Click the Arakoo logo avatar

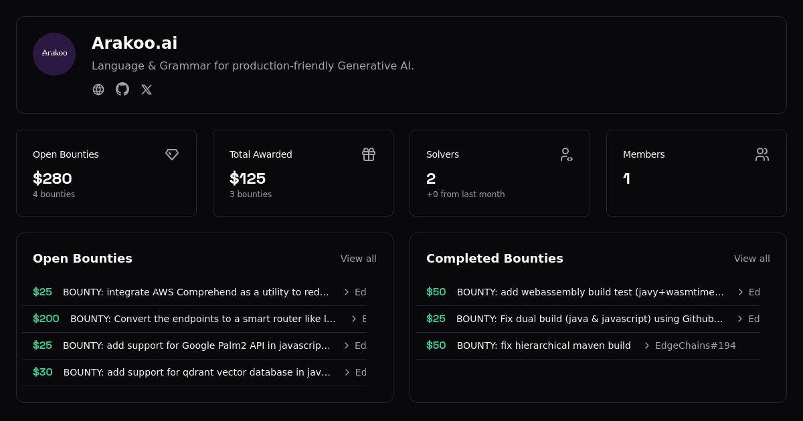point(54,54)
